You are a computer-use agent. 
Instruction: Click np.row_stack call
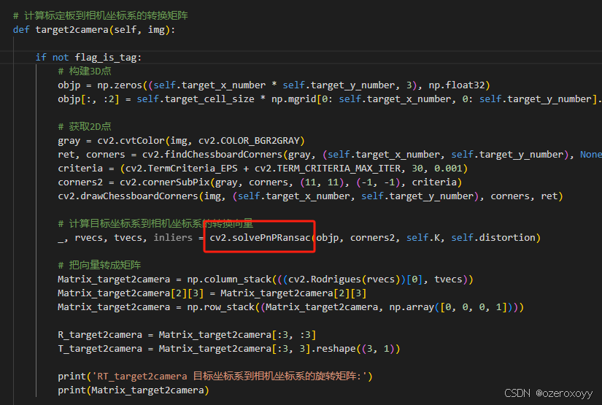pyautogui.click(x=221, y=306)
